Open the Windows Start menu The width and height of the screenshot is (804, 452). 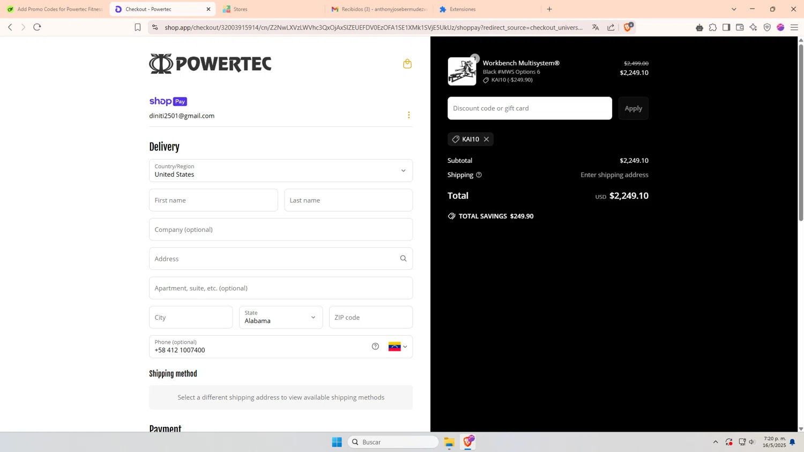point(337,442)
